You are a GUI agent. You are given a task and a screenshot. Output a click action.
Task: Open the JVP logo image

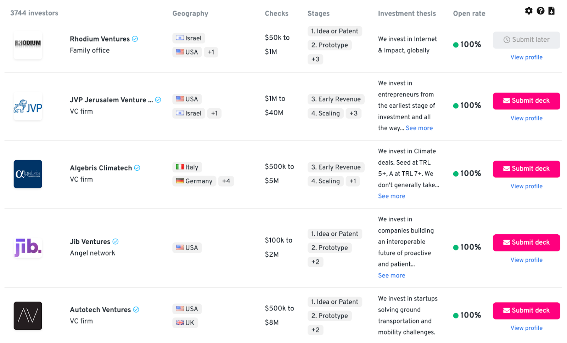(x=28, y=106)
